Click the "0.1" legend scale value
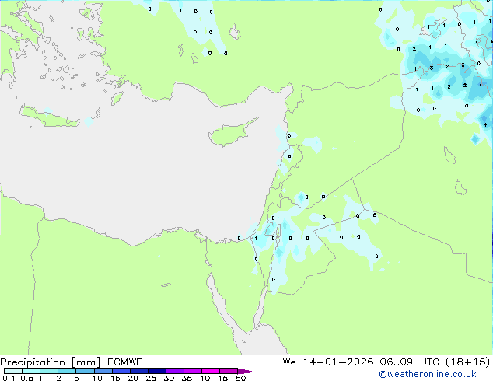The image size is (493, 381). tap(9, 378)
